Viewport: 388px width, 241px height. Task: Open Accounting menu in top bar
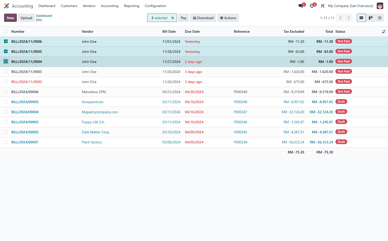coord(110,6)
